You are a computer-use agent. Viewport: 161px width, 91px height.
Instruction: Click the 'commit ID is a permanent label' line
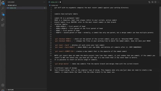point(67,18)
